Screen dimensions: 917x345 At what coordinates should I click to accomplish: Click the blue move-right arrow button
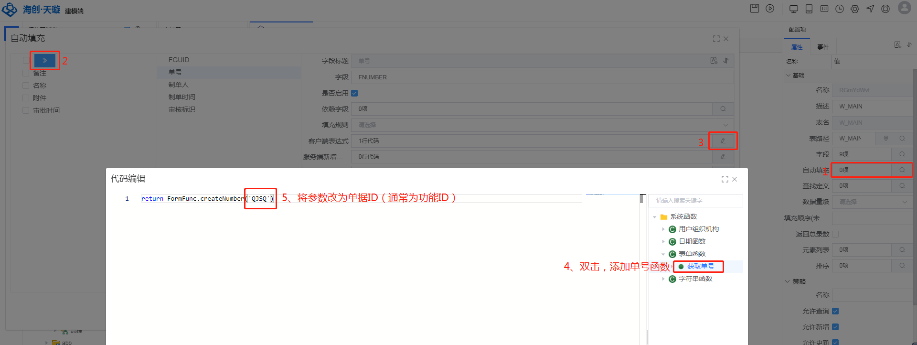pyautogui.click(x=45, y=61)
